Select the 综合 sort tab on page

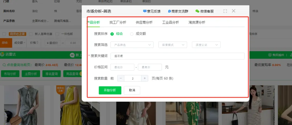point(6,43)
